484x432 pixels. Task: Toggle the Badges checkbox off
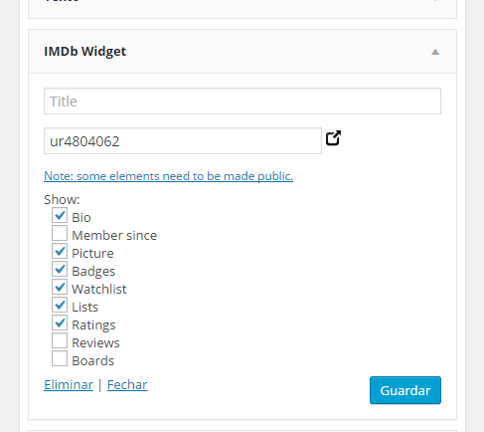60,269
